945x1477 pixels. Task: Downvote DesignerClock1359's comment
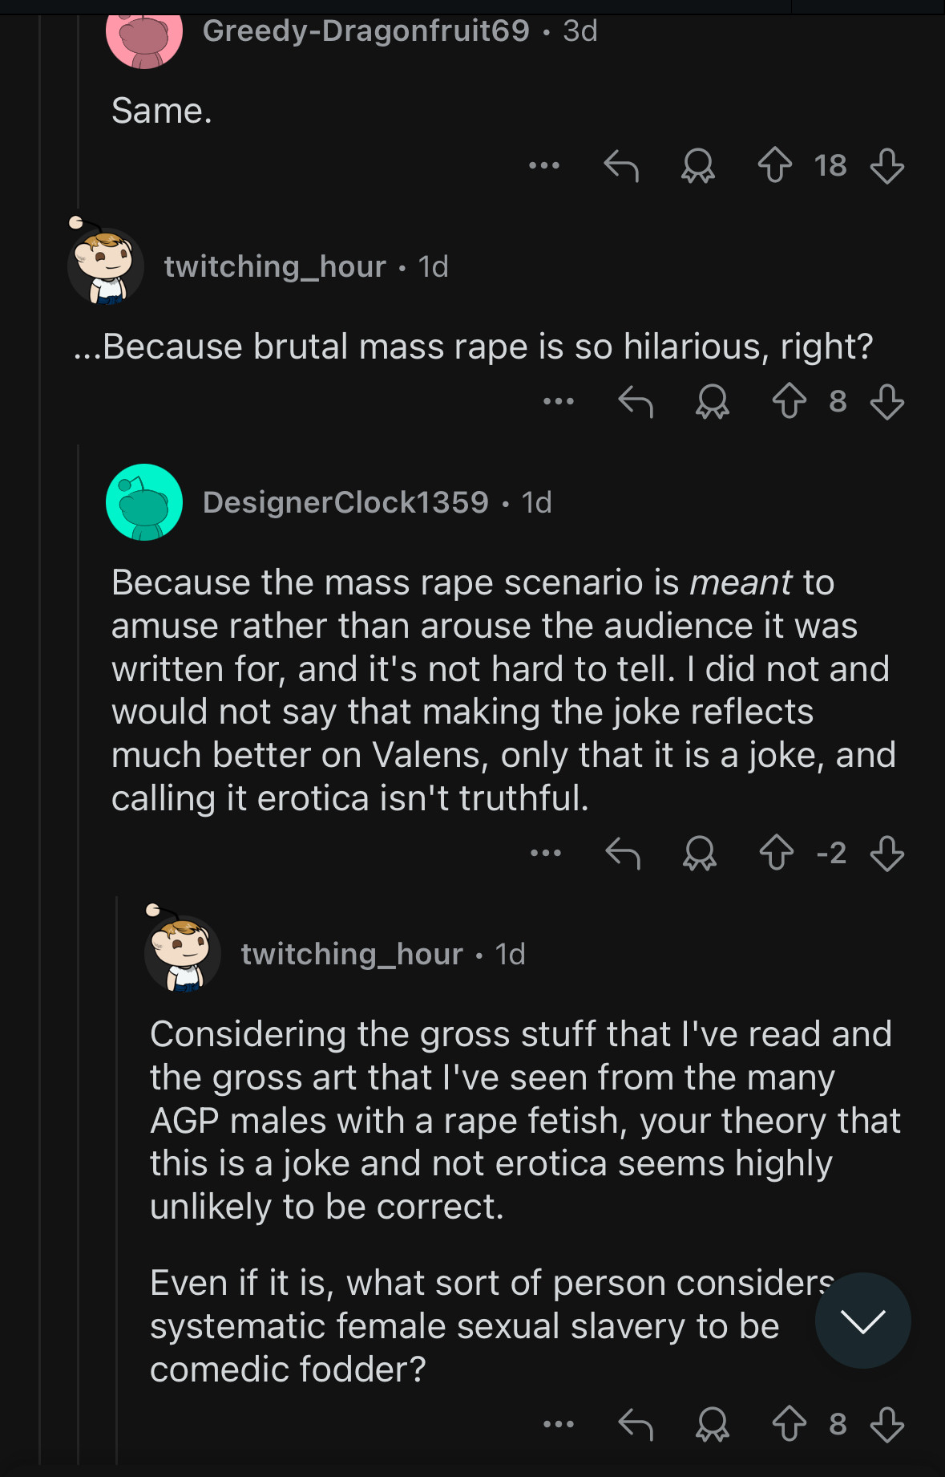pos(886,853)
